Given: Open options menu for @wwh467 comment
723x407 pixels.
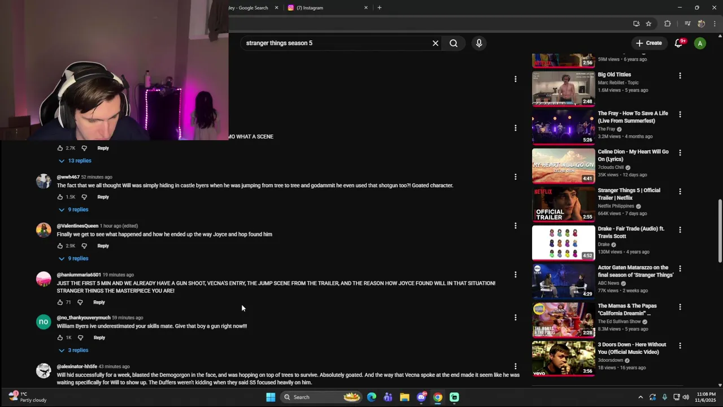Looking at the screenshot, I should pos(515,177).
